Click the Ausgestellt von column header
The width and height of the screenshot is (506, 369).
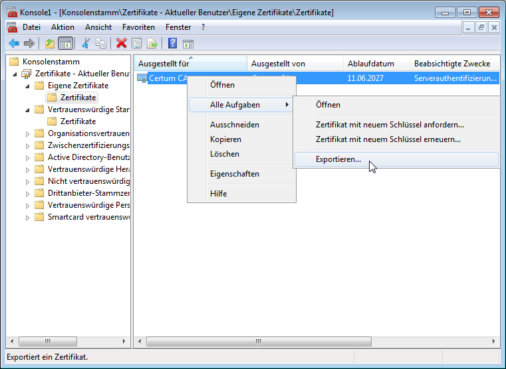click(x=278, y=64)
